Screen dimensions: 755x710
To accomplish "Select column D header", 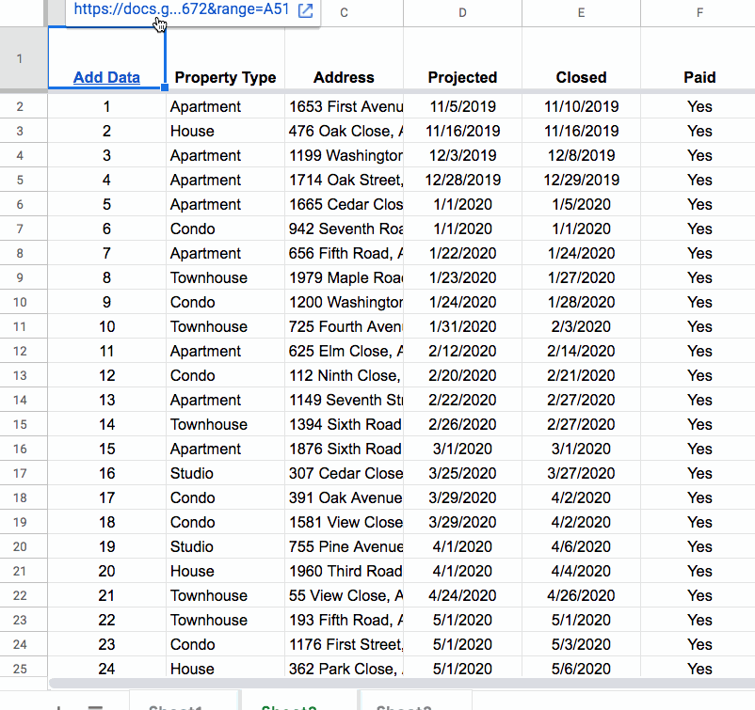I will (x=462, y=13).
